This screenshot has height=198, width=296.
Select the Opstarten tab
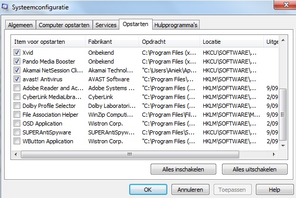coord(135,24)
